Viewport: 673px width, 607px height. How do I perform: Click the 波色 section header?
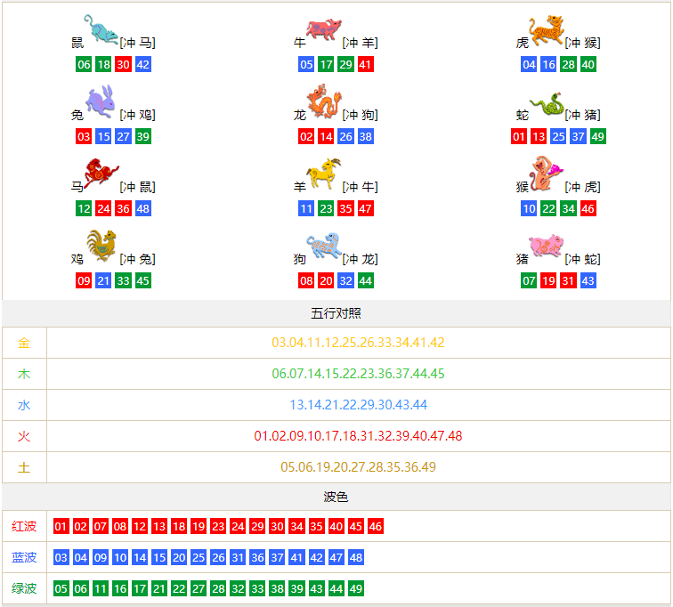pos(336,497)
